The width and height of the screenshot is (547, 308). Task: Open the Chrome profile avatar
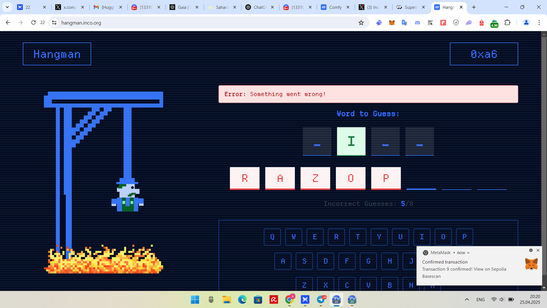[526, 22]
